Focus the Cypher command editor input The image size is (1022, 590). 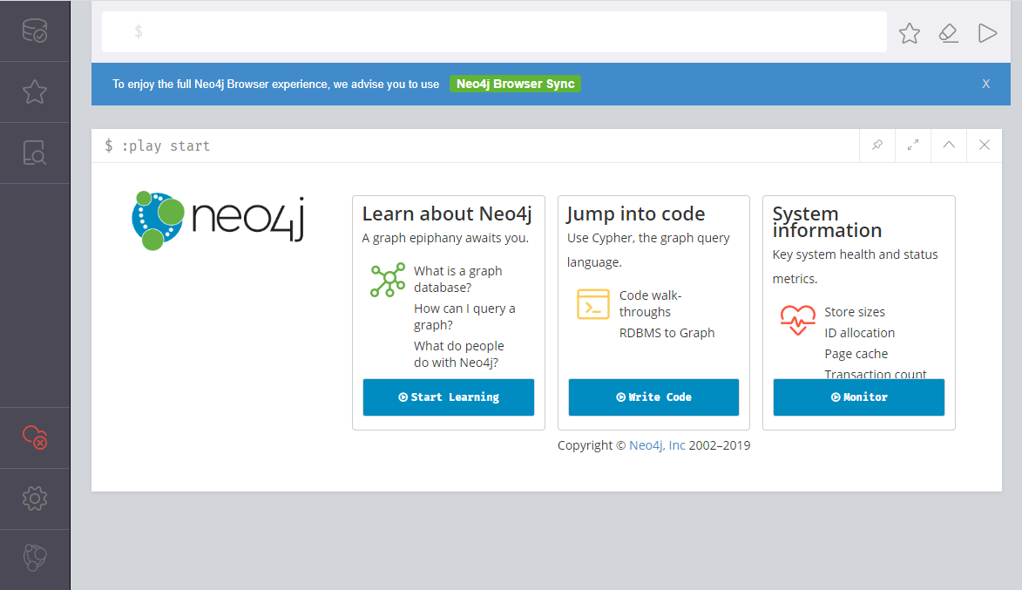(x=494, y=31)
